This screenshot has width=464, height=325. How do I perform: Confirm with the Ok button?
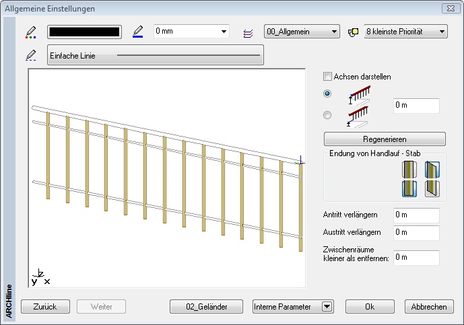[370, 307]
